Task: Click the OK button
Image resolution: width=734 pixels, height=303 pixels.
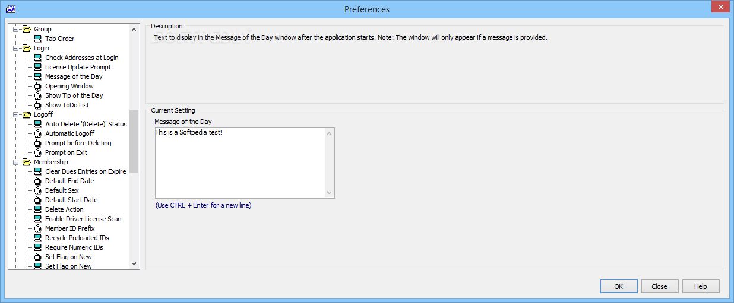Action: click(619, 286)
